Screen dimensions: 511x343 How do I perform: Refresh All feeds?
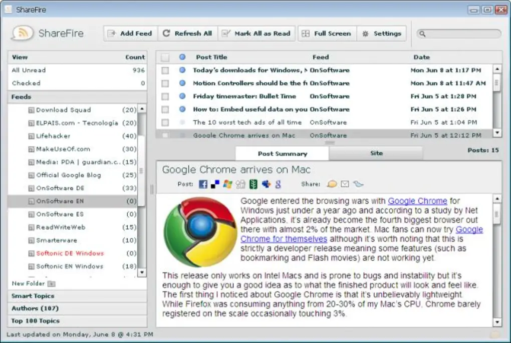click(x=188, y=33)
